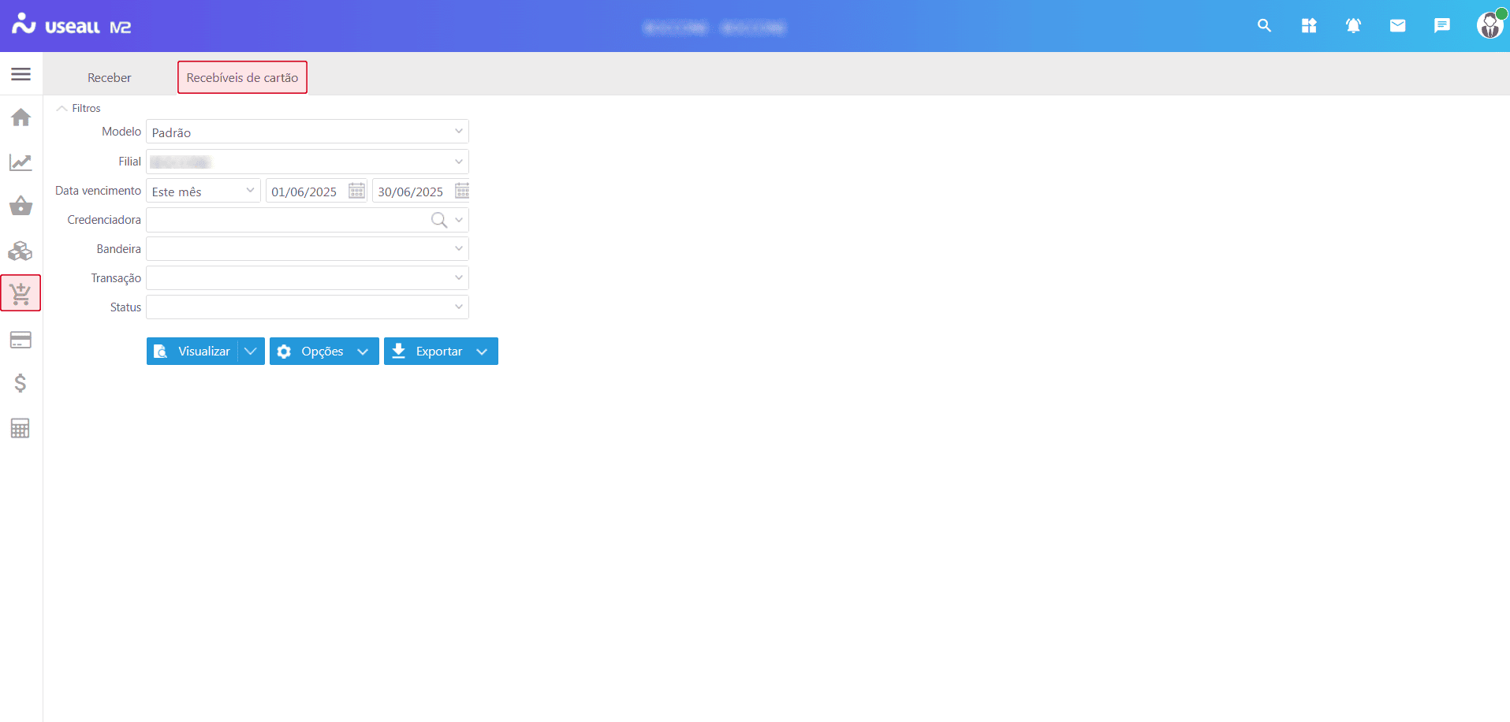Open notifications bell in the header

point(1353,26)
